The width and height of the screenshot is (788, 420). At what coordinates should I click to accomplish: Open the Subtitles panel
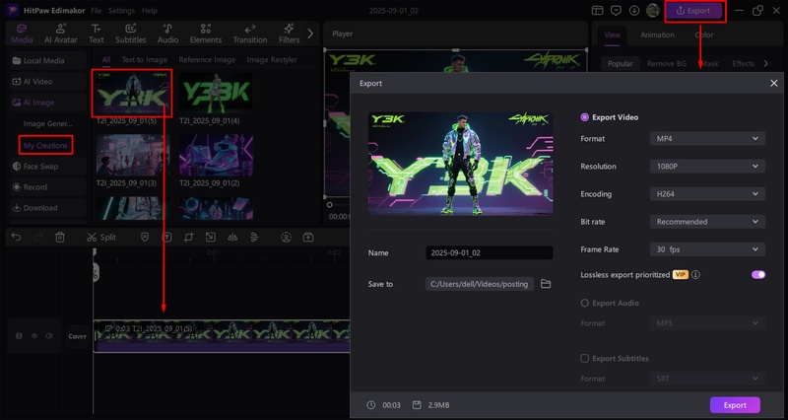tap(131, 34)
